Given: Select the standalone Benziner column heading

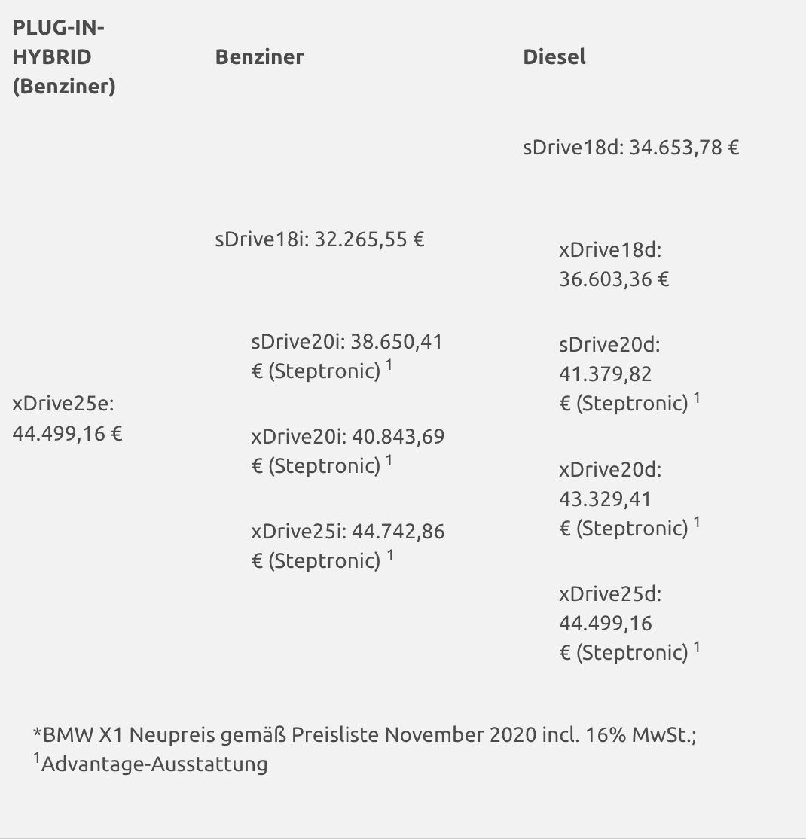Looking at the screenshot, I should pyautogui.click(x=259, y=57).
